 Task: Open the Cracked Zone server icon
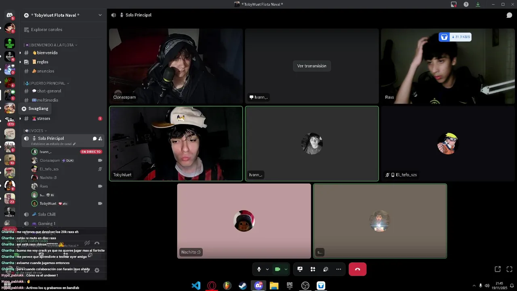(x=10, y=43)
